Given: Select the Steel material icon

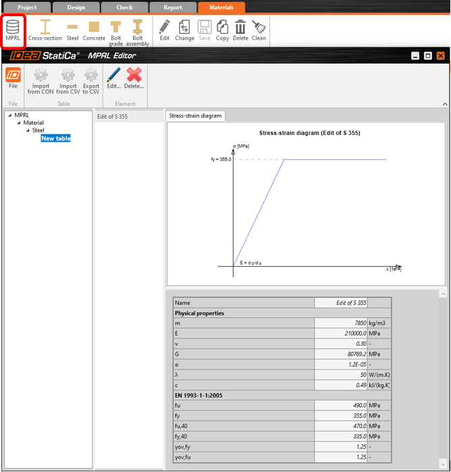Looking at the screenshot, I should tap(72, 30).
